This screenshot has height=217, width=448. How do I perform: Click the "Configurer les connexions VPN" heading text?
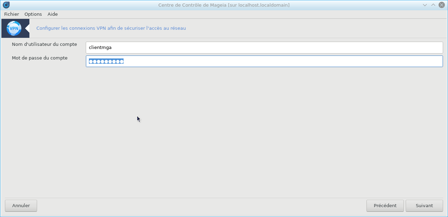click(111, 28)
